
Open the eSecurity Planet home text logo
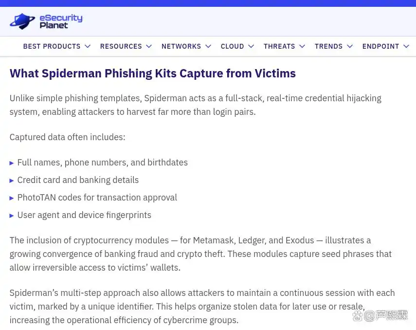[61, 21]
